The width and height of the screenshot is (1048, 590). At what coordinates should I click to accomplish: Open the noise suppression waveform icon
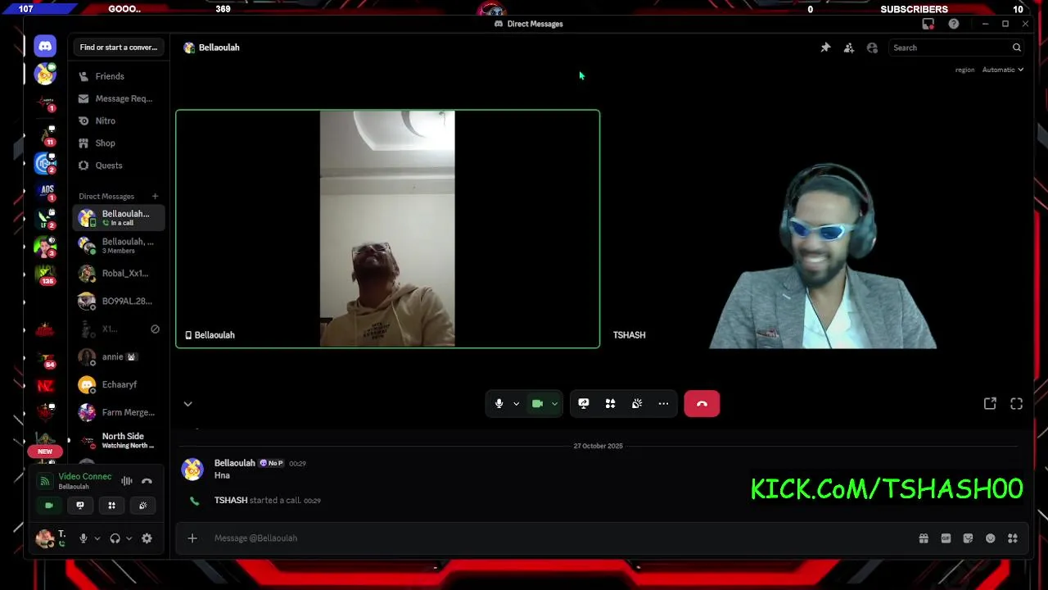pos(127,481)
